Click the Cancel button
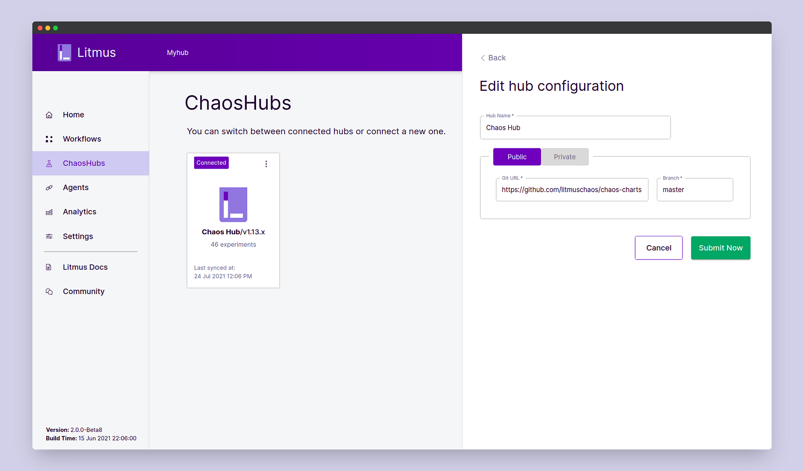 658,248
